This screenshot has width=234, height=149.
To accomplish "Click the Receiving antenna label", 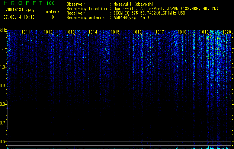I will pos(86,18).
